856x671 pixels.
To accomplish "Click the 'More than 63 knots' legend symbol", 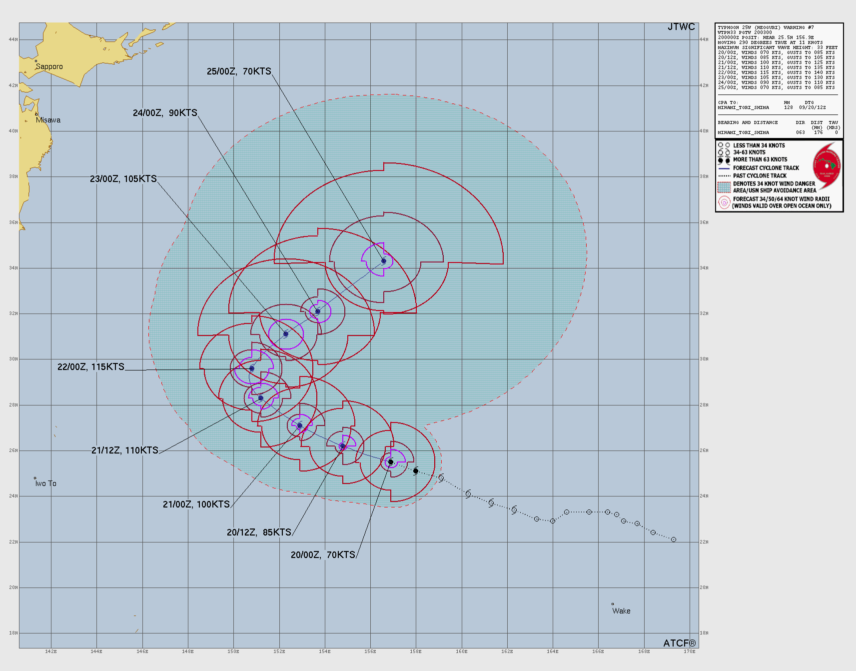I will (x=724, y=160).
